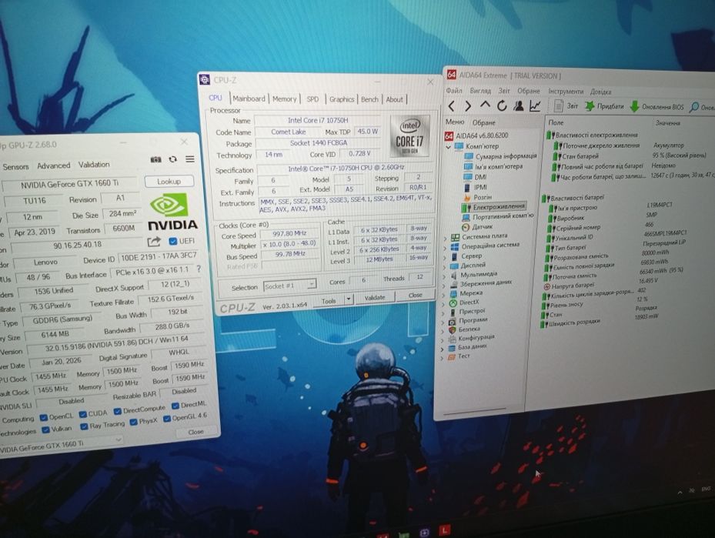Open the Довідка menu in AIDA64

click(600, 92)
